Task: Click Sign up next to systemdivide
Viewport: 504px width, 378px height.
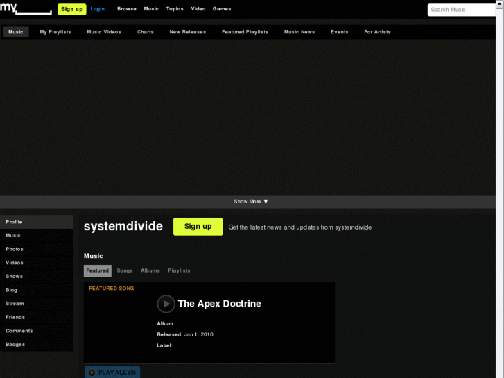Action: 198,227
